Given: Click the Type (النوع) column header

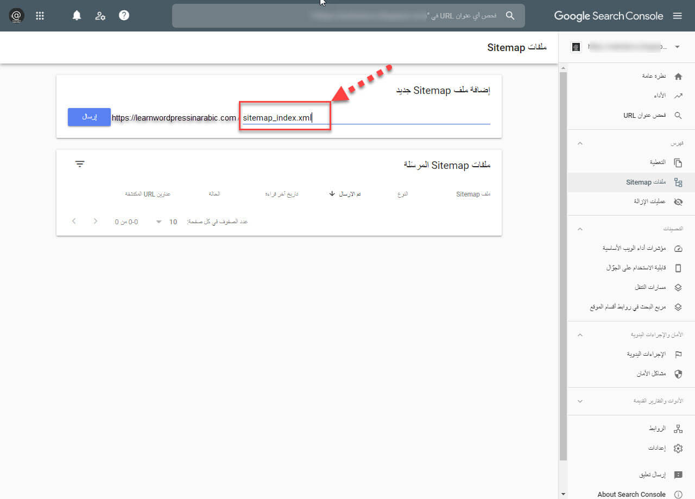Looking at the screenshot, I should click(x=403, y=194).
